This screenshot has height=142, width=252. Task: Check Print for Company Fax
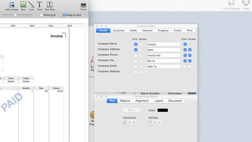[x=136, y=61]
